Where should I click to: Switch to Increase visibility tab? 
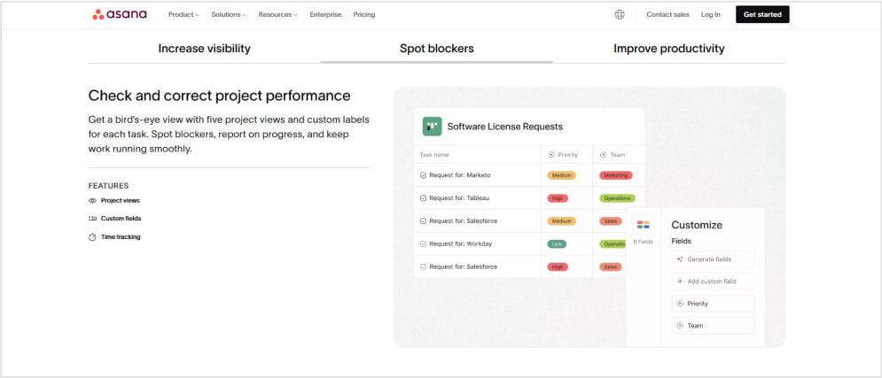tap(204, 49)
